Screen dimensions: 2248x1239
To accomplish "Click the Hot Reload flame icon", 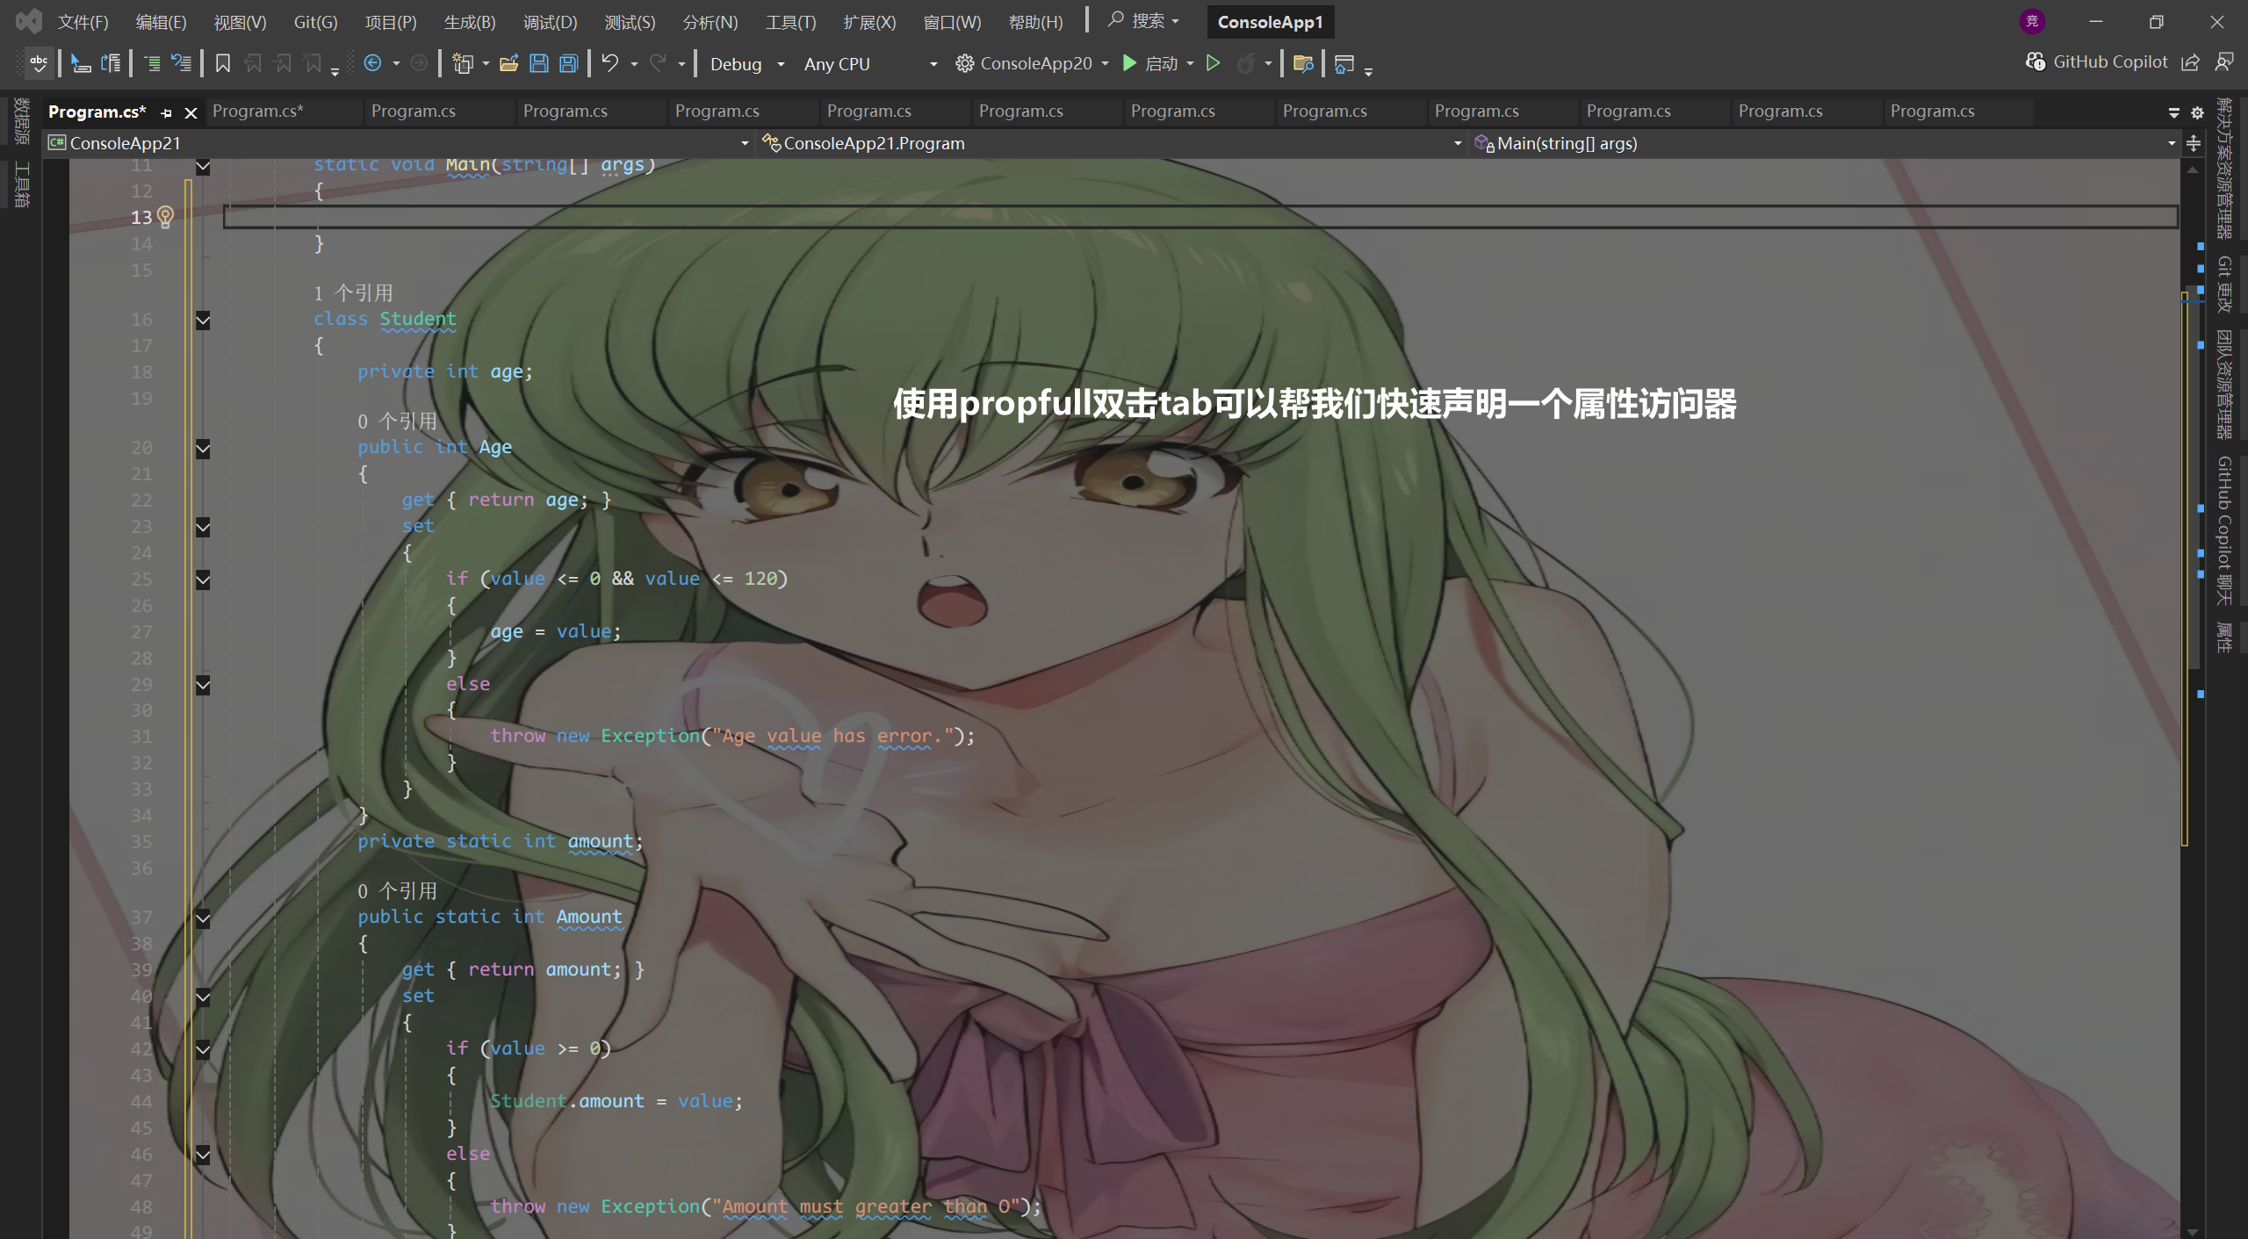I will pos(1245,63).
